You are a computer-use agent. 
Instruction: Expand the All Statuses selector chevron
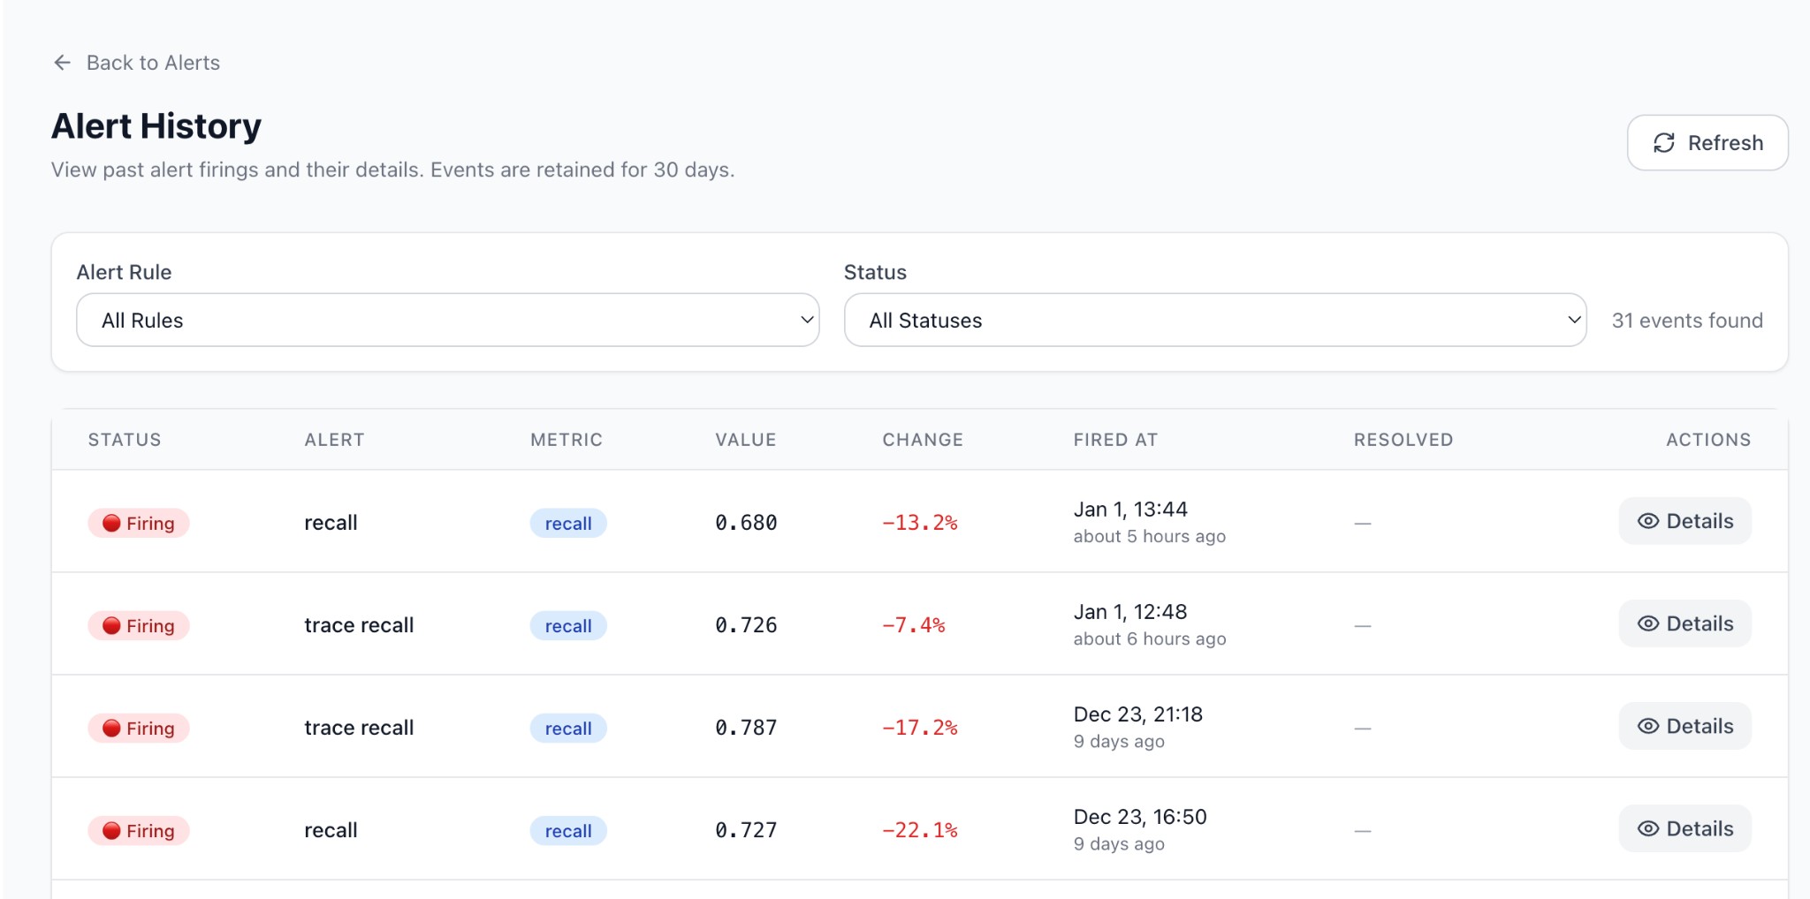pyautogui.click(x=1576, y=320)
